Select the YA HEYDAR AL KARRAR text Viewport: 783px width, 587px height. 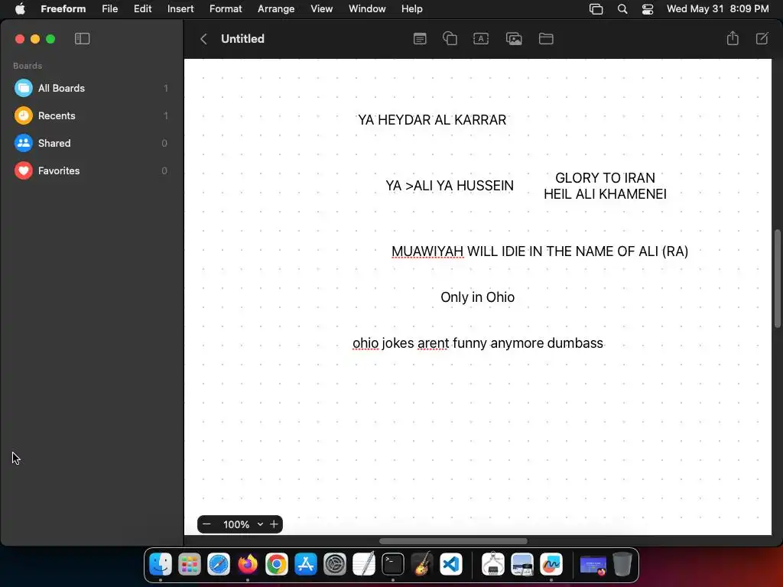point(432,120)
